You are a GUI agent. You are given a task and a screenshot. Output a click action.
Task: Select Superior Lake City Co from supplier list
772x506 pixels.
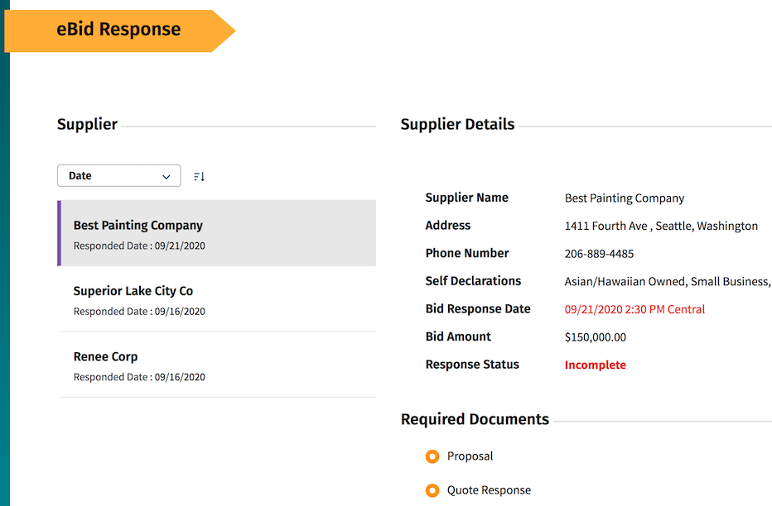coord(133,291)
